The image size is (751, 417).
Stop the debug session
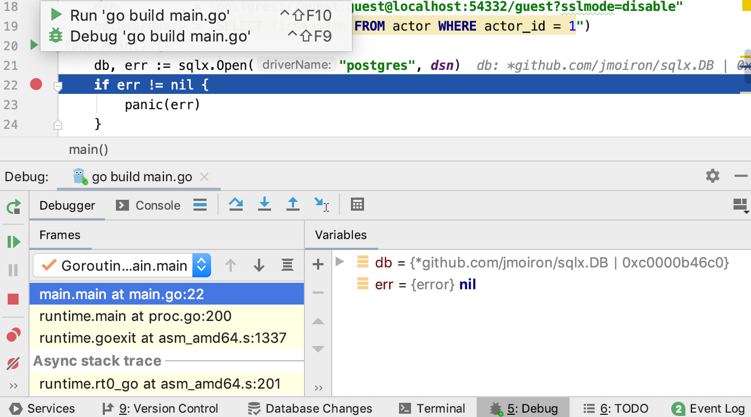12,299
